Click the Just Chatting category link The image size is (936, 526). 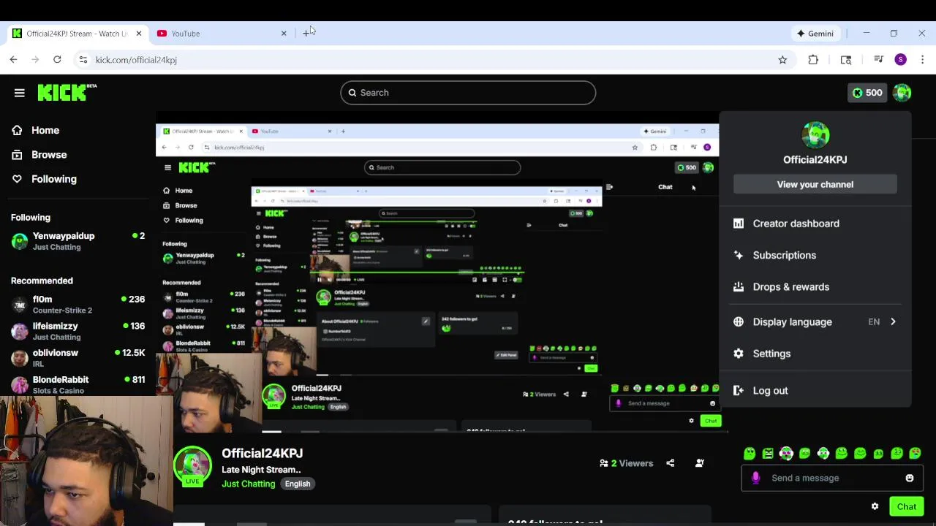[x=249, y=484]
